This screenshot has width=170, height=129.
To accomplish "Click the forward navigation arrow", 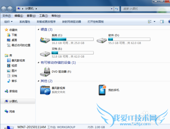I will click(x=10, y=9).
